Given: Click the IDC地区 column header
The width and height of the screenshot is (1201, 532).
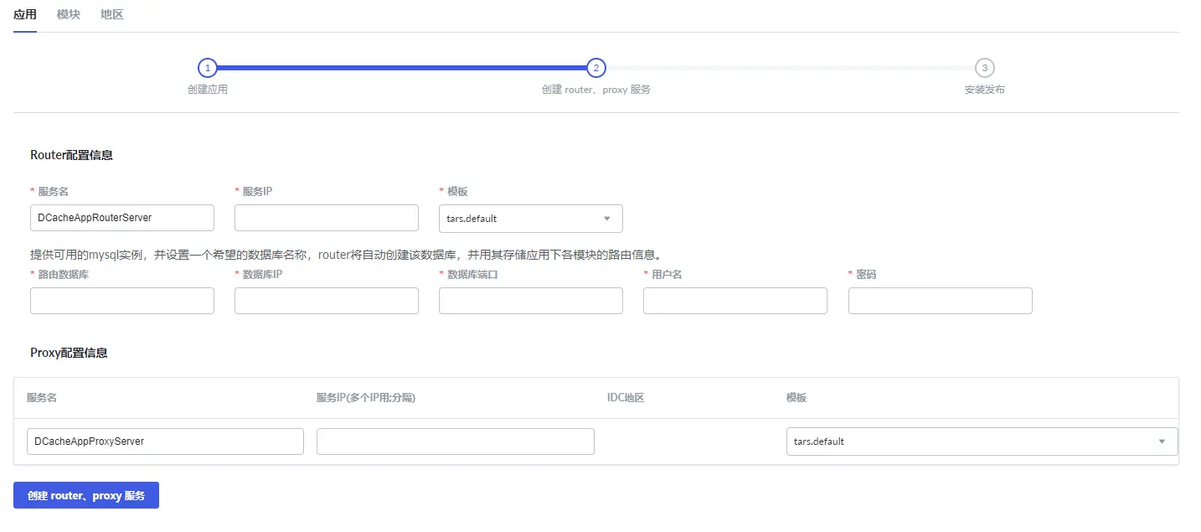Looking at the screenshot, I should (626, 398).
